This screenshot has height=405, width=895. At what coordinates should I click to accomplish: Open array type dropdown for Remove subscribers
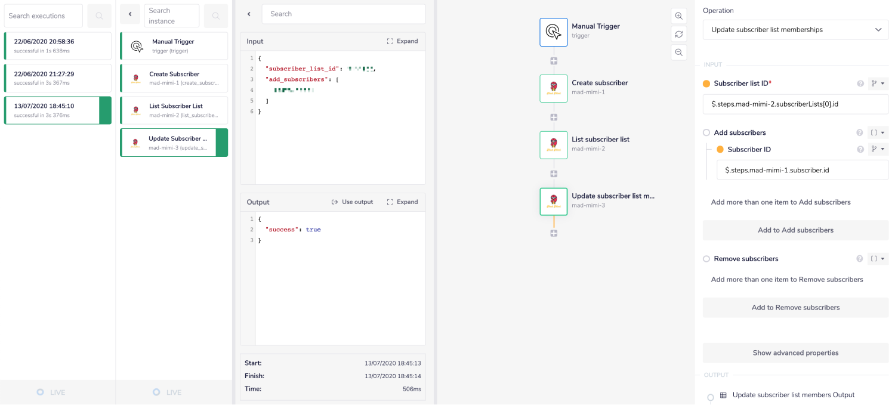tap(878, 259)
